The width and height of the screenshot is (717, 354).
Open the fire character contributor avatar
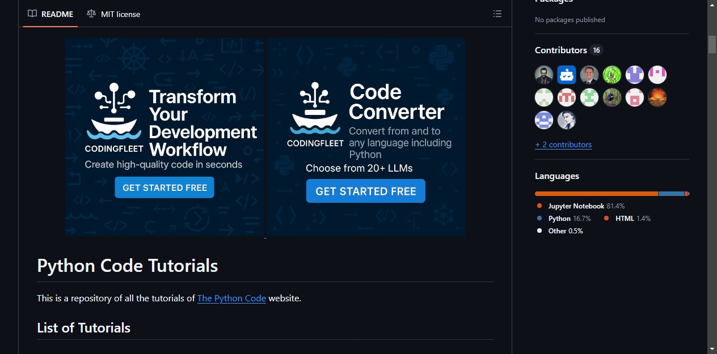click(x=657, y=97)
